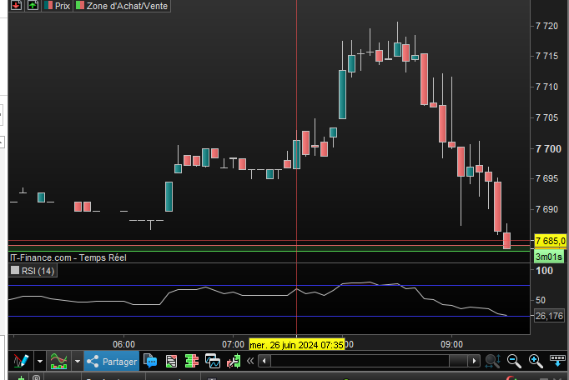Image resolution: width=569 pixels, height=380 pixels.
Task: Open the chat comments bubble icon
Action: tap(150, 361)
